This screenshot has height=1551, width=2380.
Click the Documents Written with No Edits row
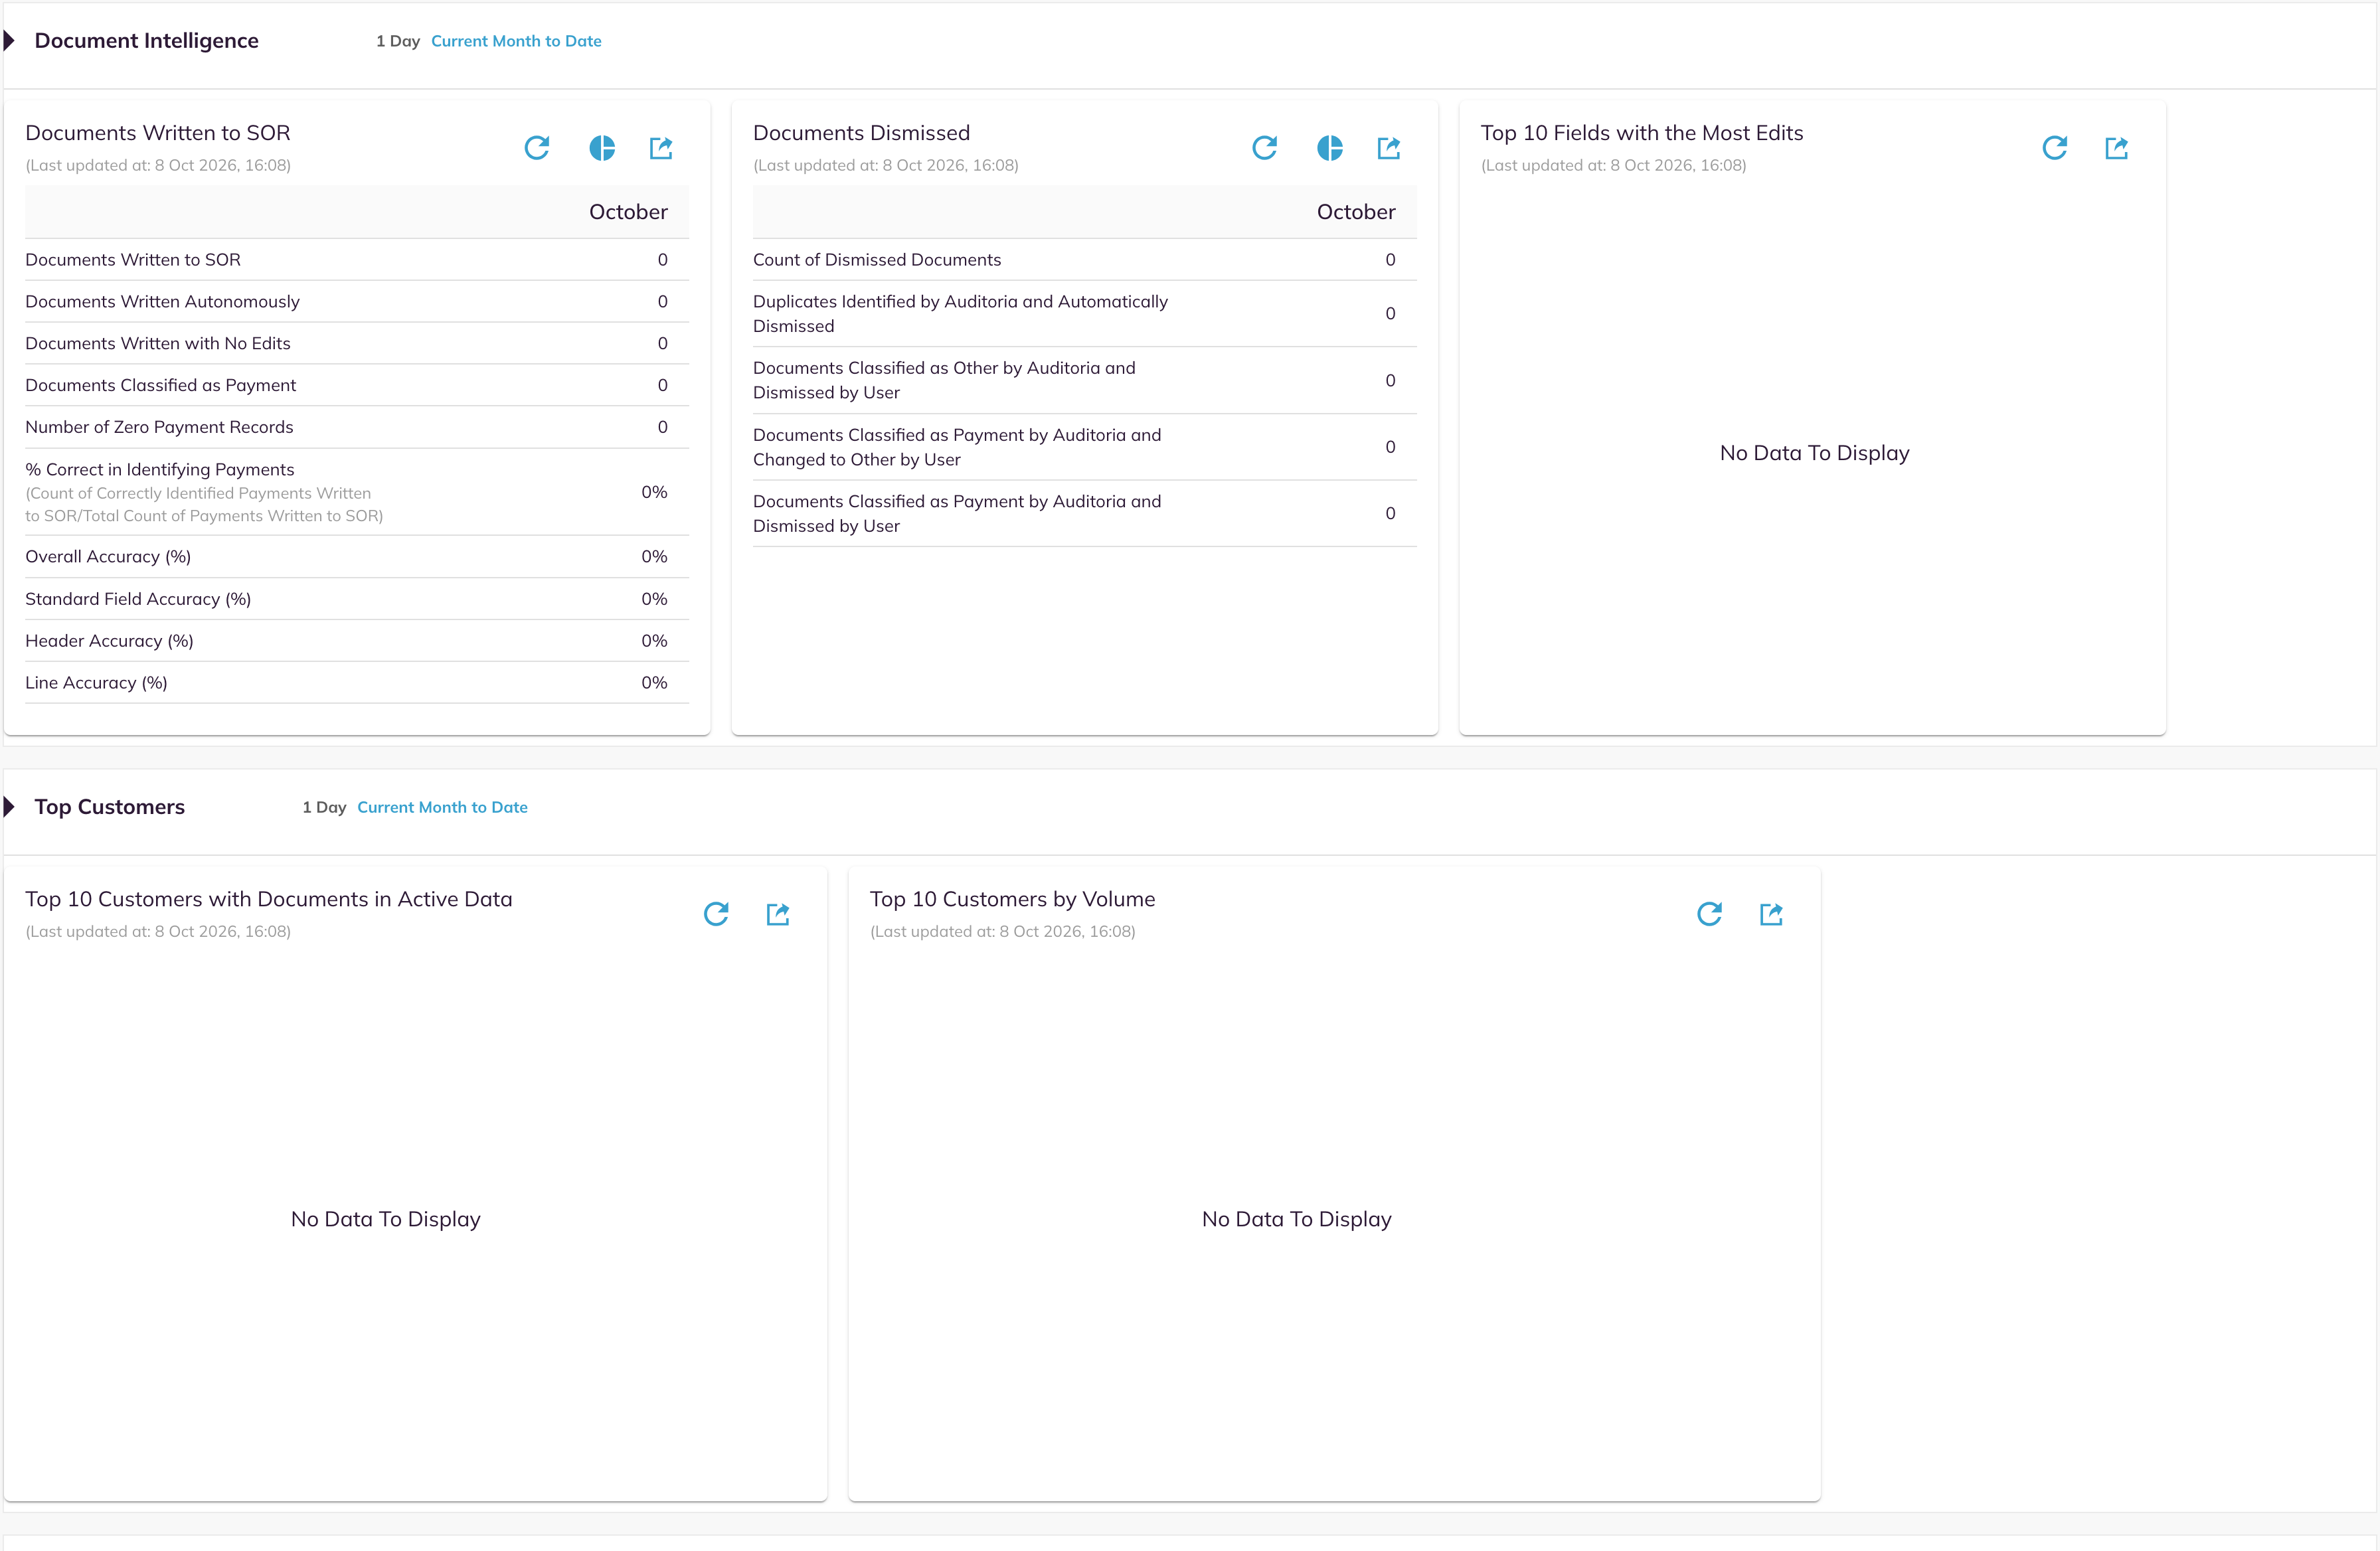click(357, 343)
